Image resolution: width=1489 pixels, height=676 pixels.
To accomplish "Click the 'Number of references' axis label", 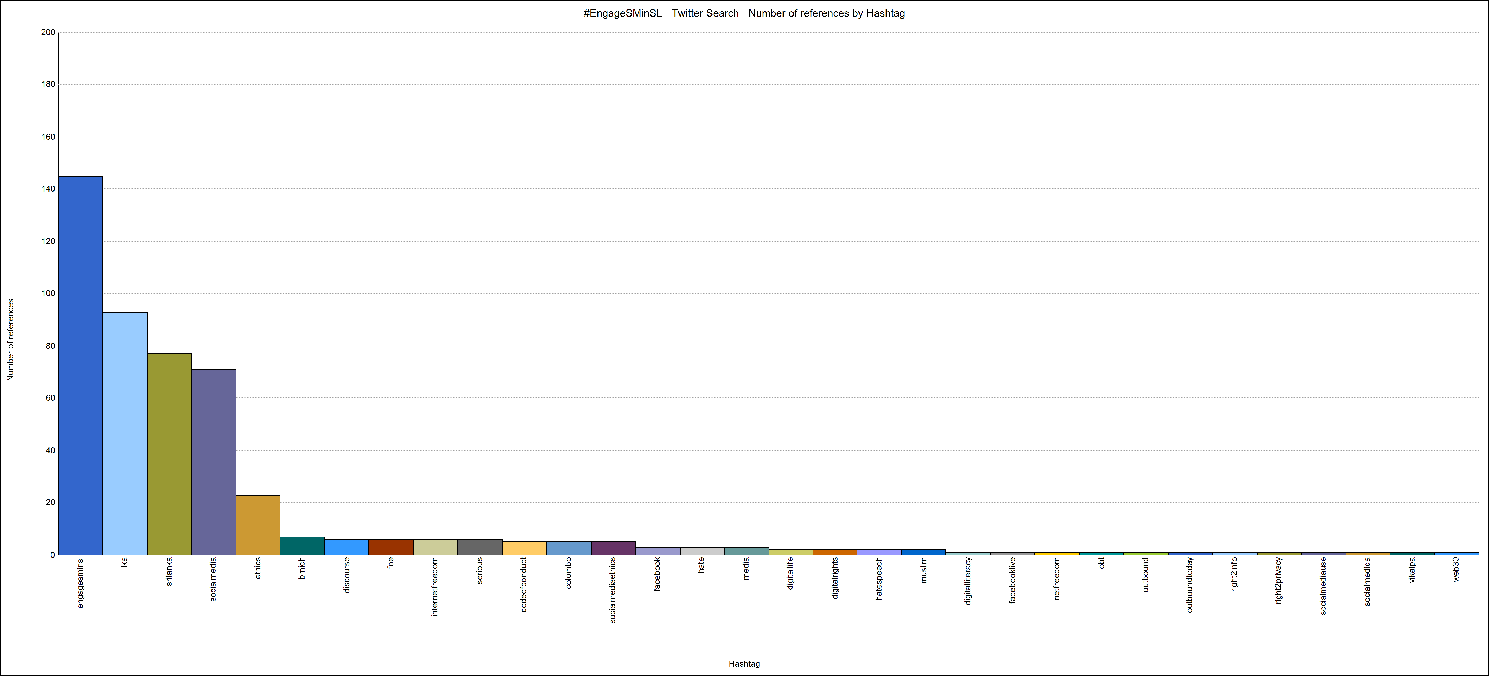I will click(10, 340).
